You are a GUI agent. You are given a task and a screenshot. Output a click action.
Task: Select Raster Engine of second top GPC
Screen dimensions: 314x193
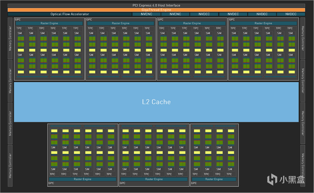pos(121,23)
